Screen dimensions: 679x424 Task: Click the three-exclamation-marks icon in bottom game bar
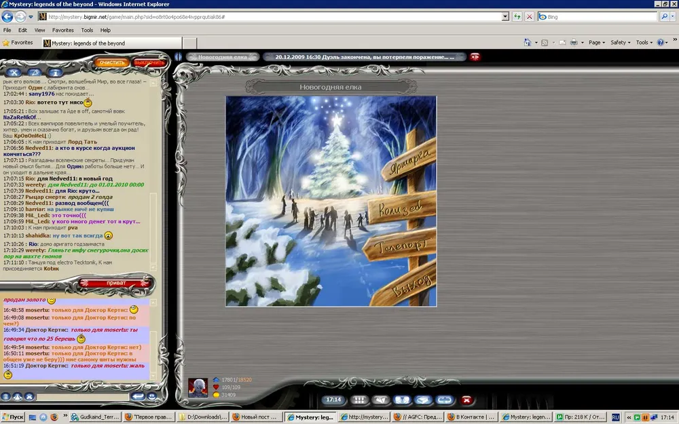pos(359,400)
